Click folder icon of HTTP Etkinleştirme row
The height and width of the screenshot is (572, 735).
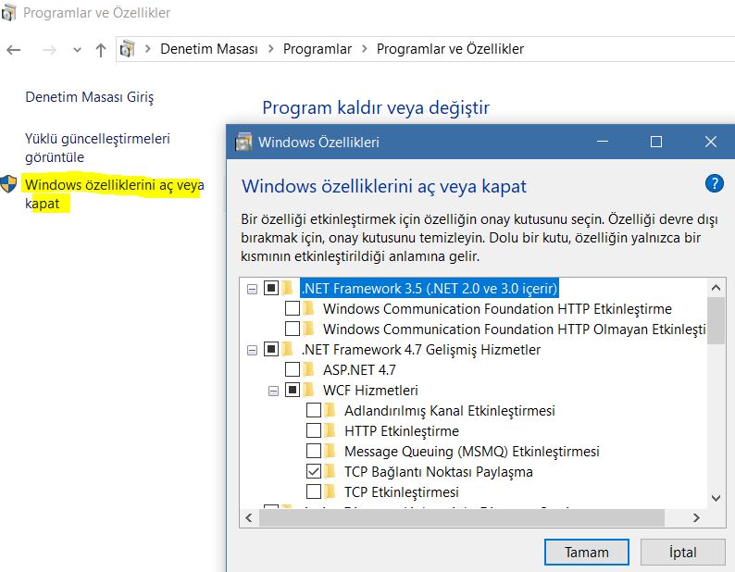point(330,430)
